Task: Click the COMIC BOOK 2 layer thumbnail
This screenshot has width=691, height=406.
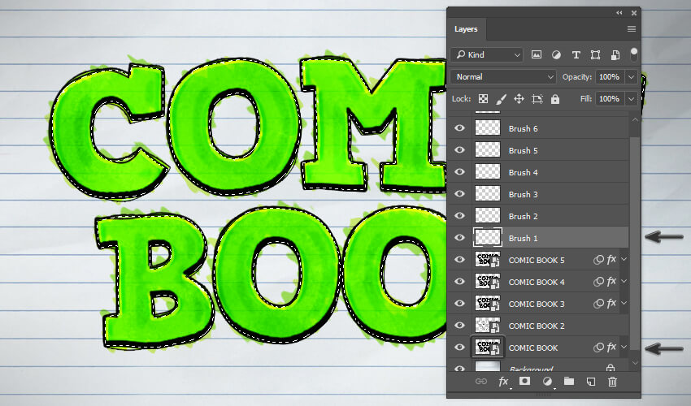Action: pyautogui.click(x=488, y=326)
